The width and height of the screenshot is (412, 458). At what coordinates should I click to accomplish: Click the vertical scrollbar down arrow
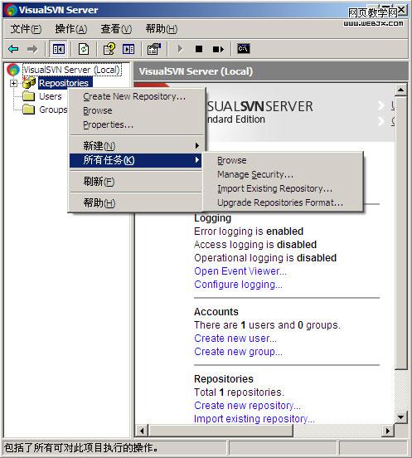point(401,417)
